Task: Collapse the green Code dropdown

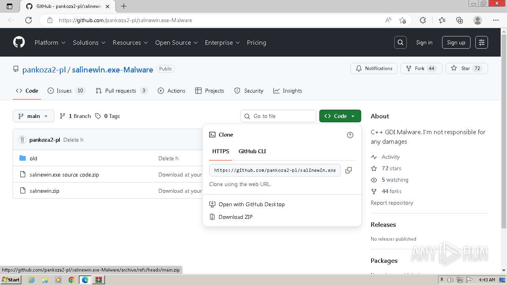Action: point(340,116)
